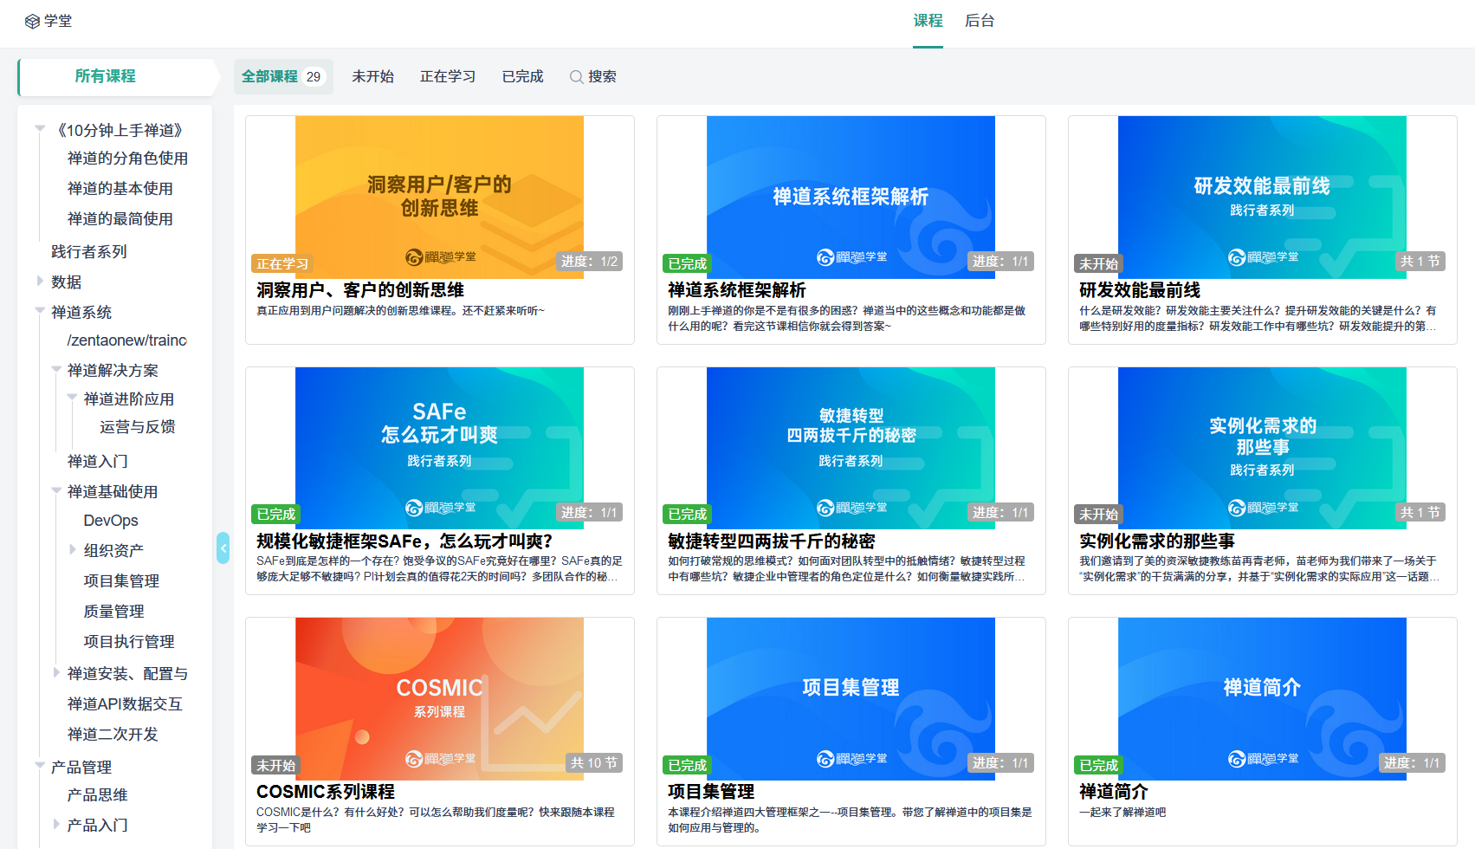Screen dimensions: 1475x849
Task: Show the 已完成 courses tab
Action: pos(522,77)
